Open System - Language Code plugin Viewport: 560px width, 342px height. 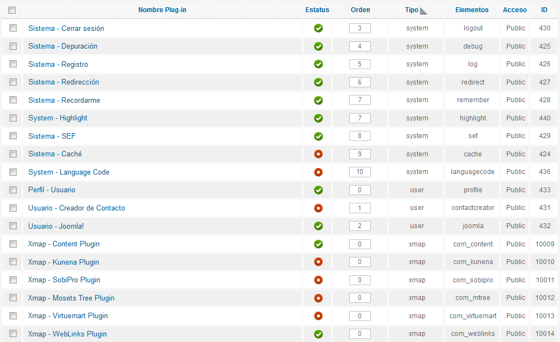pyautogui.click(x=69, y=172)
